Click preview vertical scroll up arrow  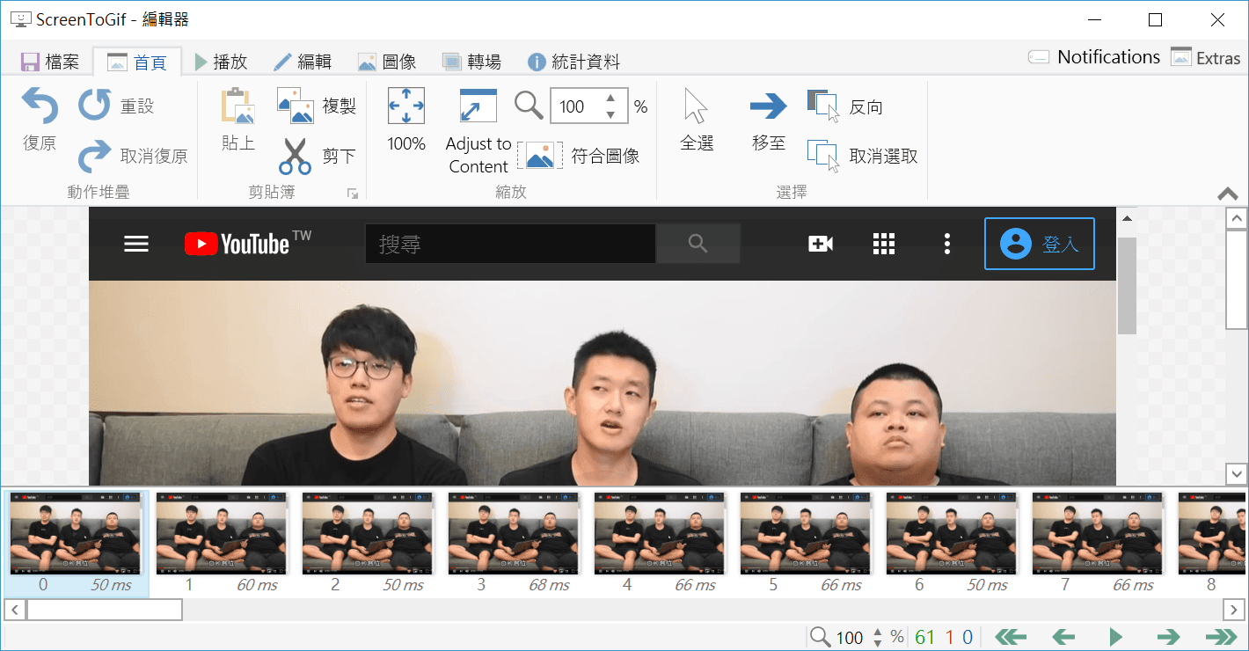click(x=1237, y=218)
